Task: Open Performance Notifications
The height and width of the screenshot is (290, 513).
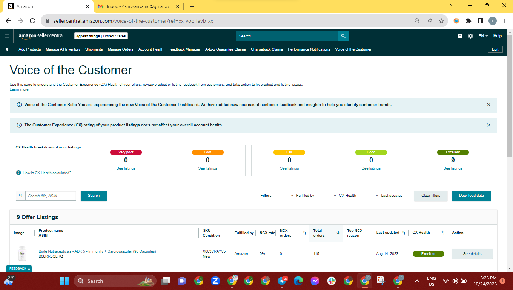Action: 309,49
